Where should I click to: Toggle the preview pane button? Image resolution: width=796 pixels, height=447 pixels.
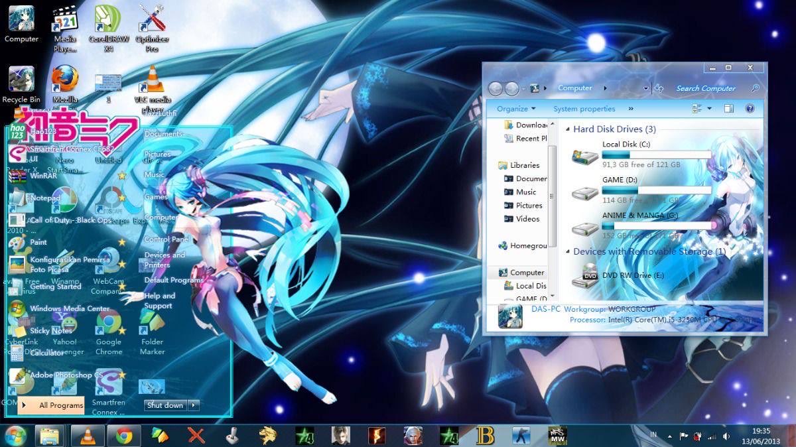pyautogui.click(x=728, y=109)
